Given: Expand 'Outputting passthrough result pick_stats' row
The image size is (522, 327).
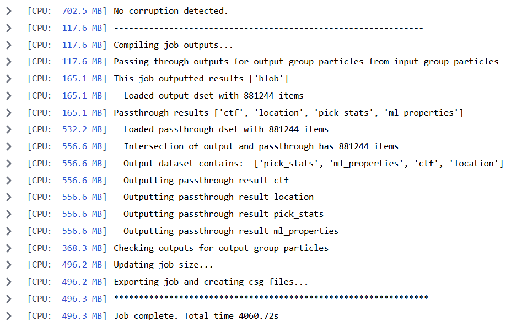Looking at the screenshot, I should coord(9,214).
